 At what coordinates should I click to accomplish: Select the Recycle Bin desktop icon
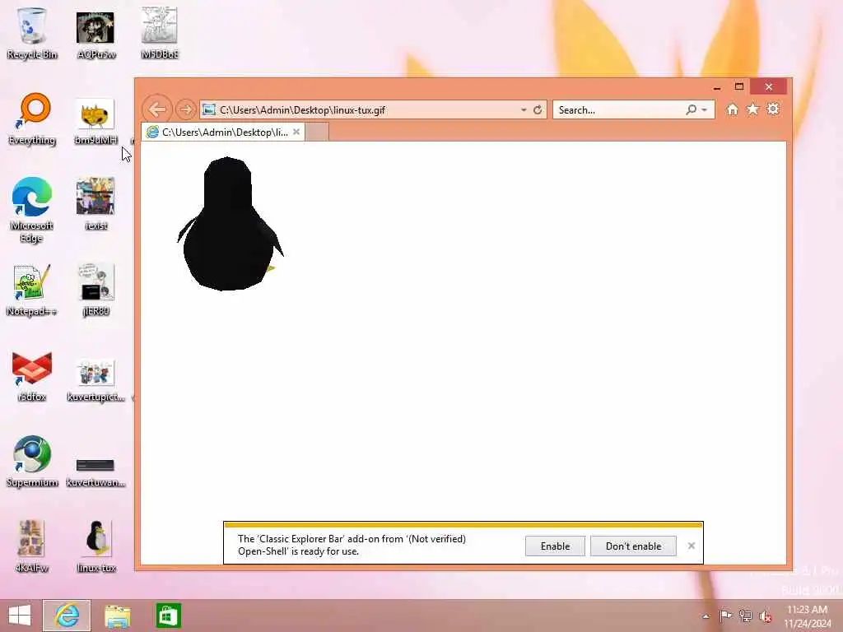[x=32, y=33]
